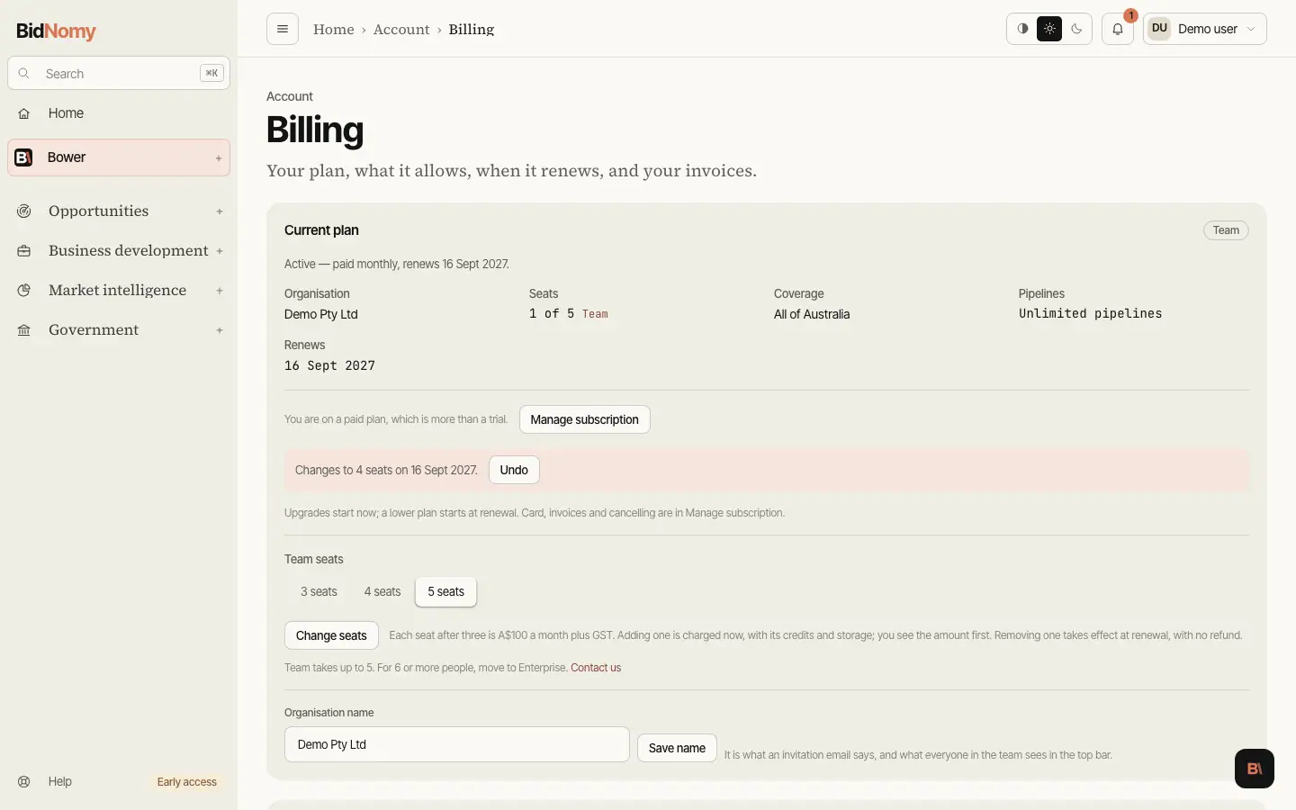The image size is (1296, 810).
Task: Select the 3 seats option
Action: pos(319,592)
